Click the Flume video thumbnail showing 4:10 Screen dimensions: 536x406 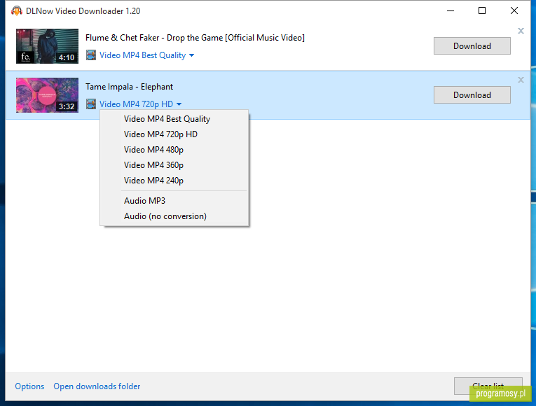click(47, 46)
